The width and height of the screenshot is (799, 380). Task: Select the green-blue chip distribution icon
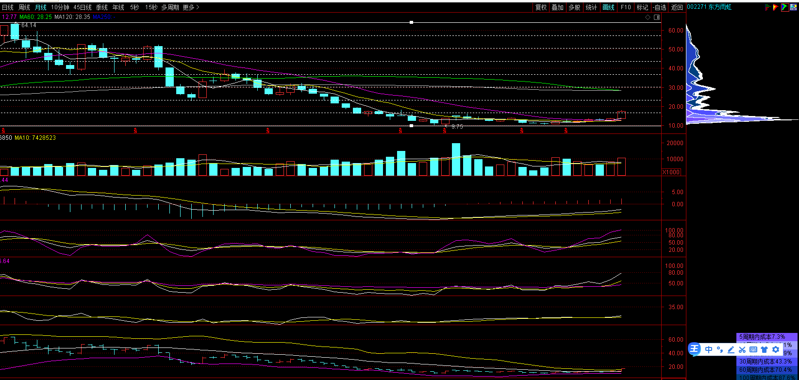point(785,7)
